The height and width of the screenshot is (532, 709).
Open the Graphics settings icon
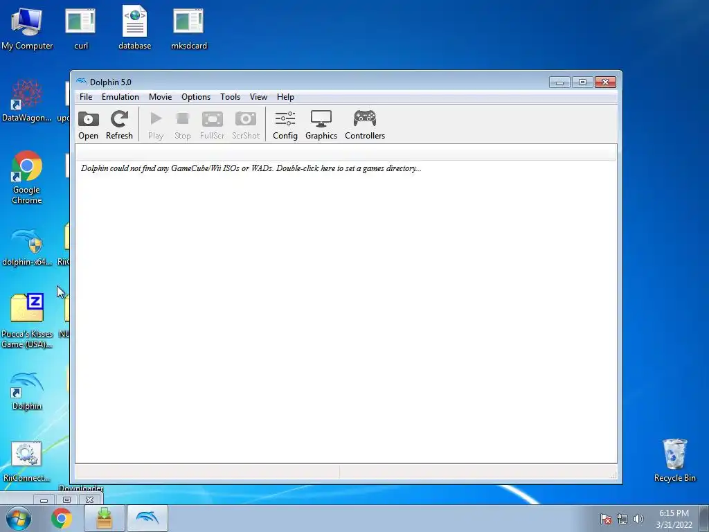pos(321,125)
